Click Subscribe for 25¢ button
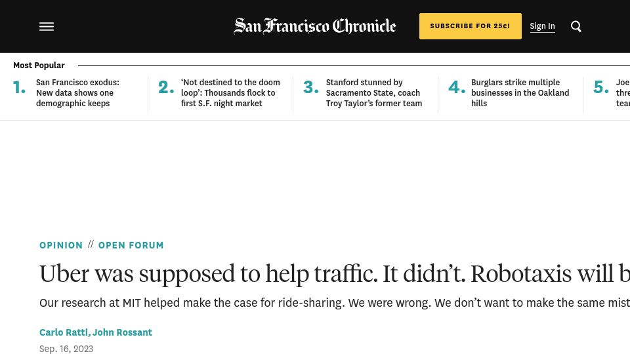 coord(471,26)
